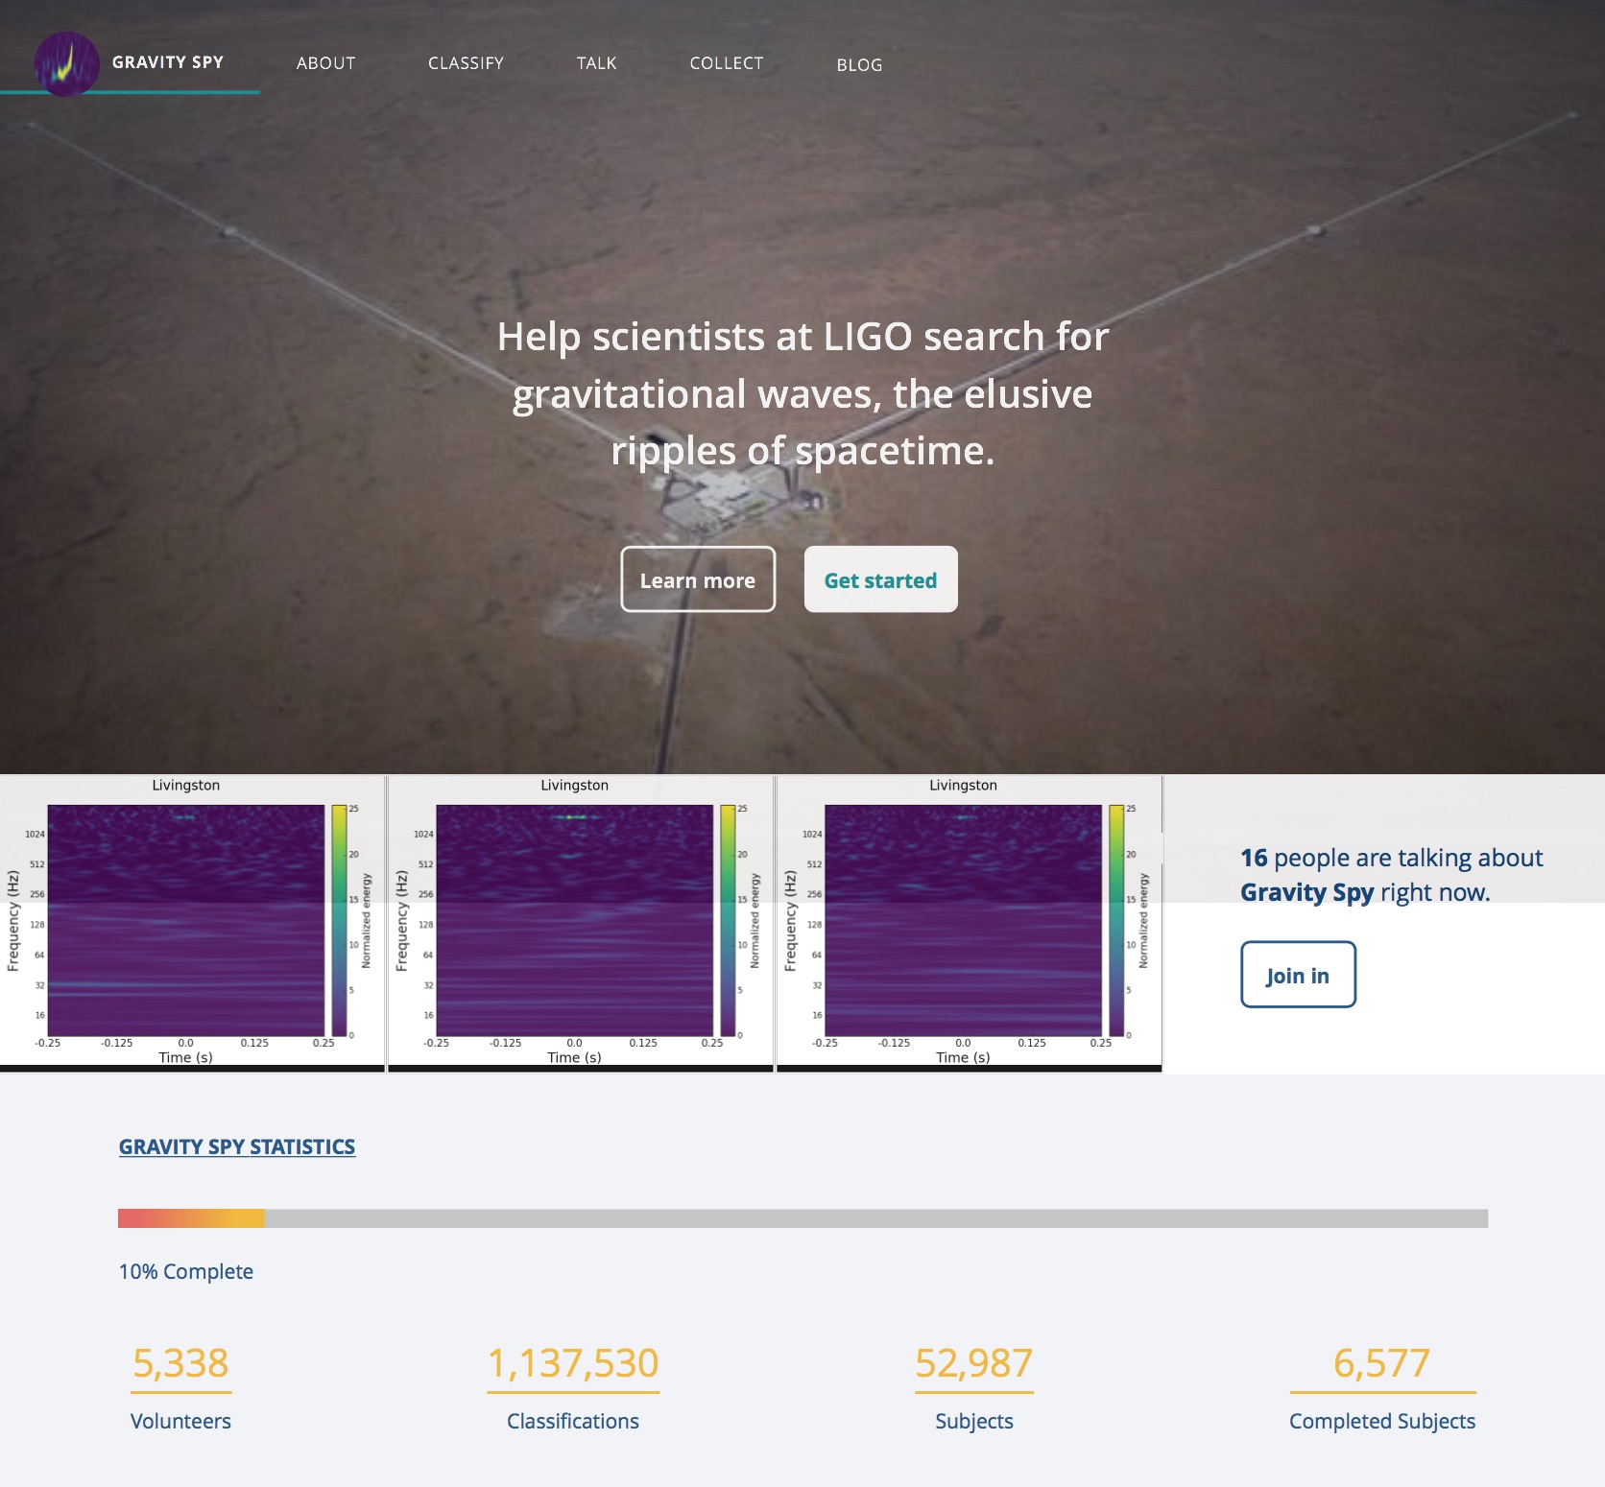Image resolution: width=1605 pixels, height=1487 pixels.
Task: Click the 5,338 volunteers count
Action: tap(180, 1363)
